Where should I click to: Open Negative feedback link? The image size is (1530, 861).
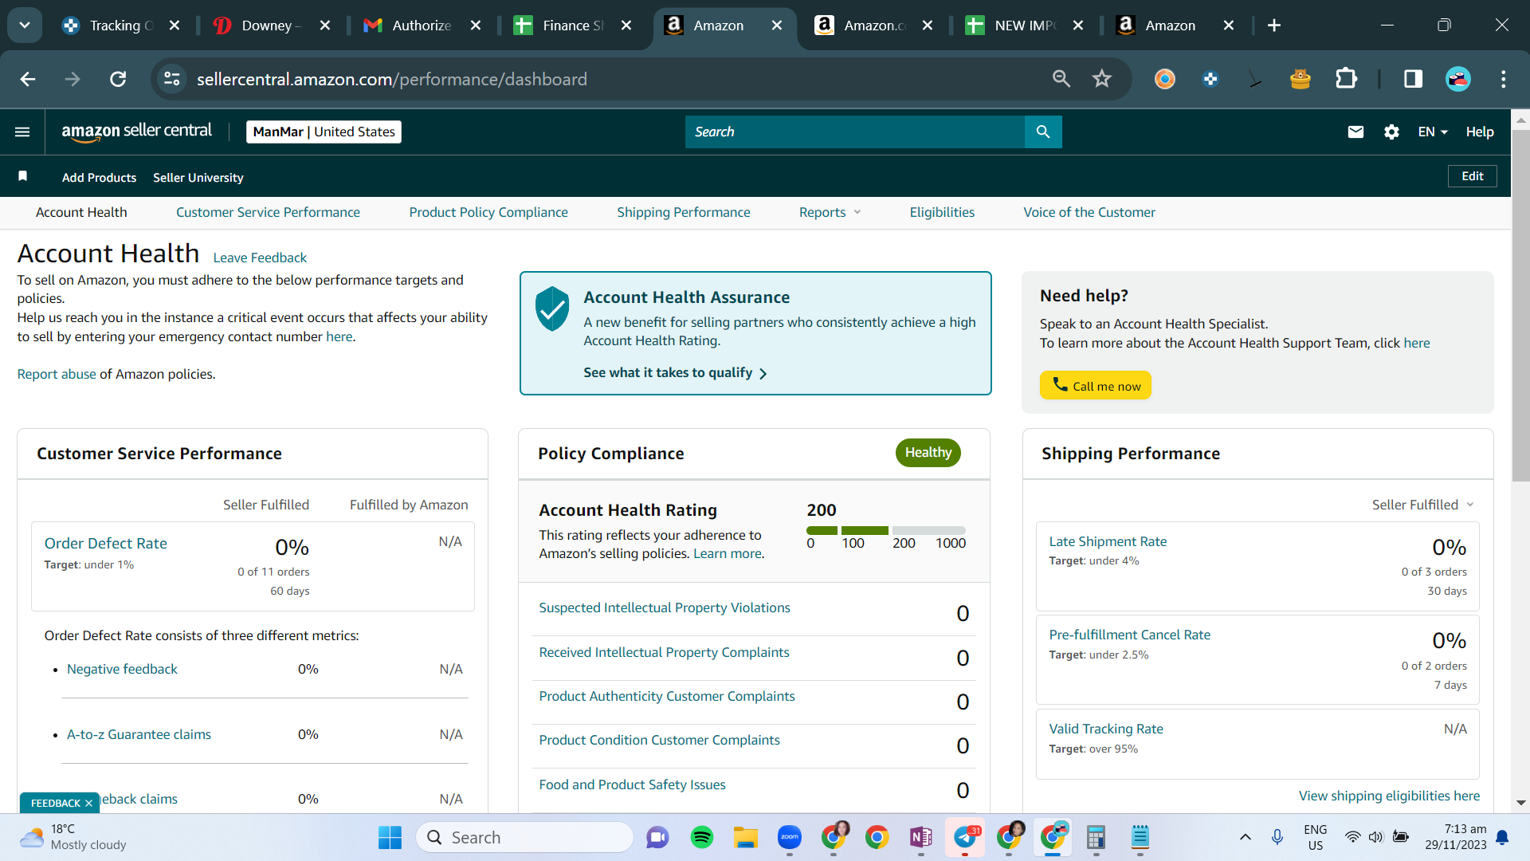coord(122,669)
